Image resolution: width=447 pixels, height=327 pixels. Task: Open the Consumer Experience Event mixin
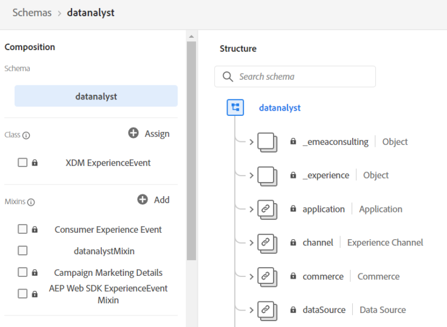click(108, 229)
